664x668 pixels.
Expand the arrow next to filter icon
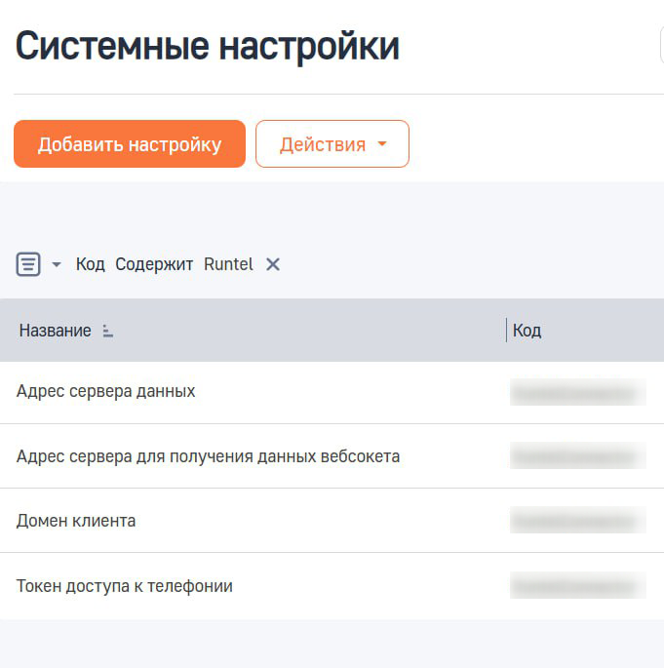click(57, 265)
